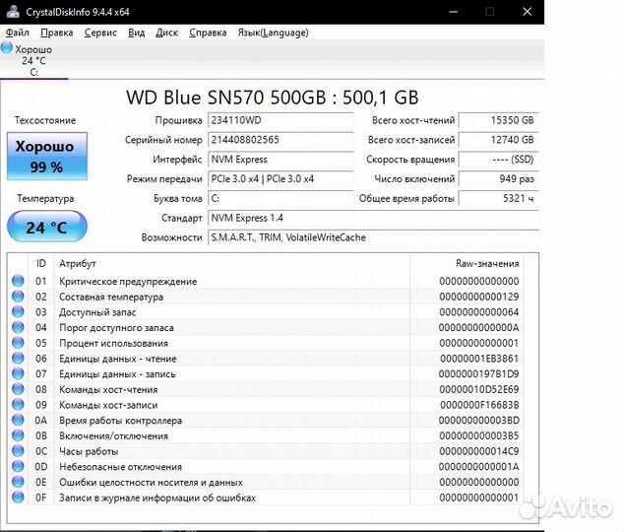Click the Стандарт field NVM Express 1.4
The image size is (624, 532).
(373, 218)
